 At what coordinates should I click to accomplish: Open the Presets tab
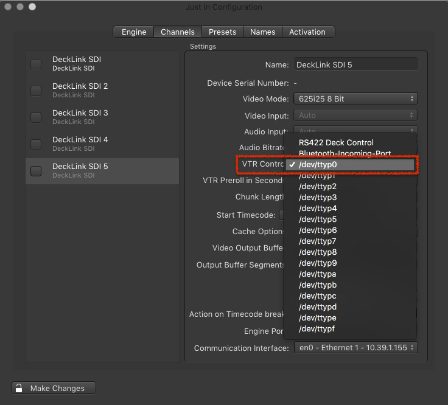(222, 32)
